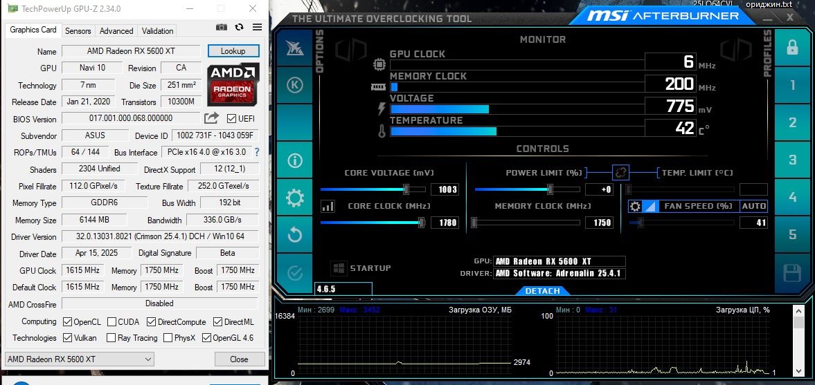Viewport: 815px width, 385px height.
Task: Click the Core Clock value field 1780
Action: point(445,223)
